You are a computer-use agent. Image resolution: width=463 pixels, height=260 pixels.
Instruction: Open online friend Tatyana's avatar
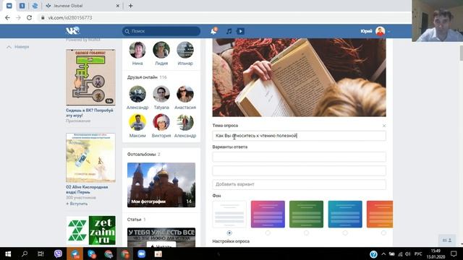pyautogui.click(x=161, y=94)
